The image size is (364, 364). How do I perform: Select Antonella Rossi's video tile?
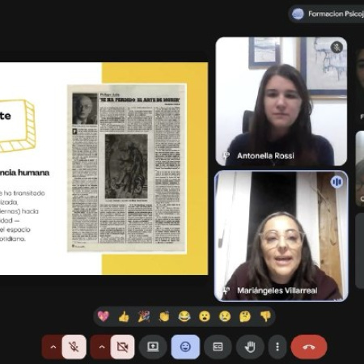[x=281, y=101]
